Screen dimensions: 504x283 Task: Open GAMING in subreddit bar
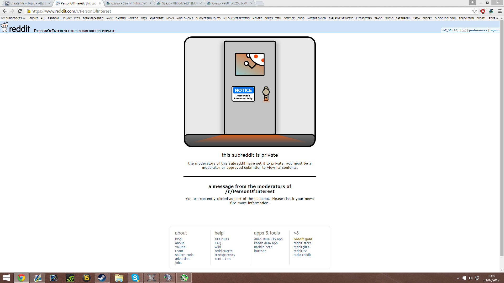[120, 18]
